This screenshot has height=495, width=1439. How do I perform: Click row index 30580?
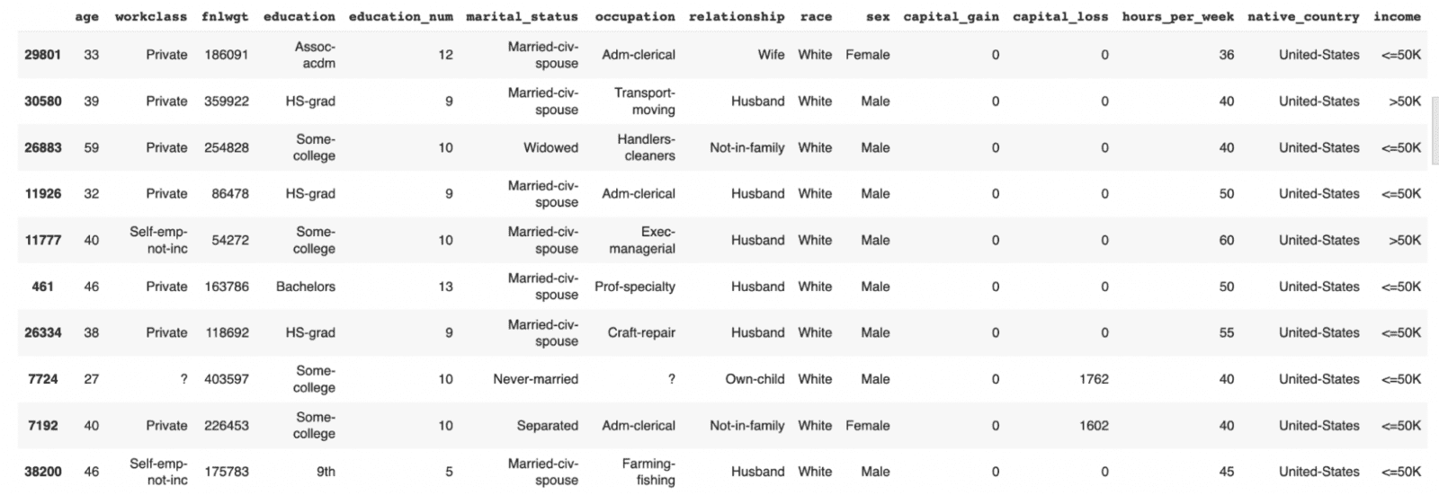pyautogui.click(x=43, y=102)
